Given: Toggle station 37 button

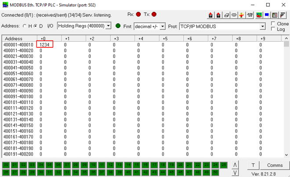Looking at the screenshot, I should (x=102, y=172).
